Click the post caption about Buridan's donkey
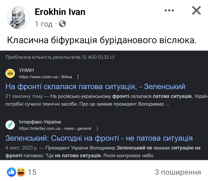 tap(102, 40)
